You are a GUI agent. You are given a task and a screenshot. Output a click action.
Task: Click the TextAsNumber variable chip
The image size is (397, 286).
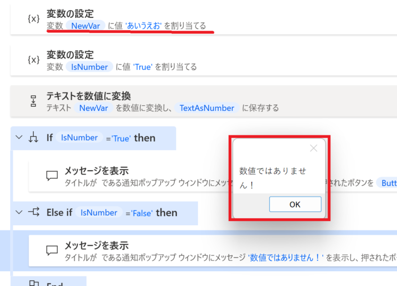[207, 108]
